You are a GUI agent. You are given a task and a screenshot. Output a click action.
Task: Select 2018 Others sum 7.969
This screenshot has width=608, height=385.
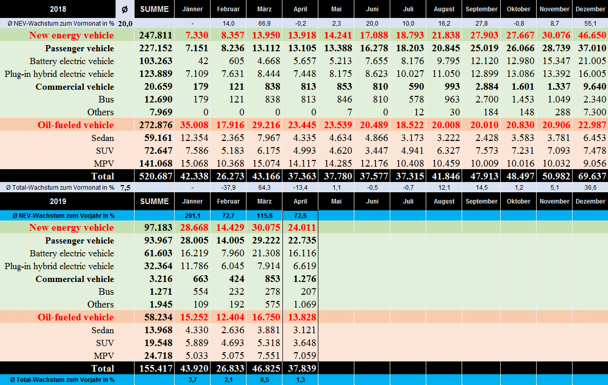161,112
